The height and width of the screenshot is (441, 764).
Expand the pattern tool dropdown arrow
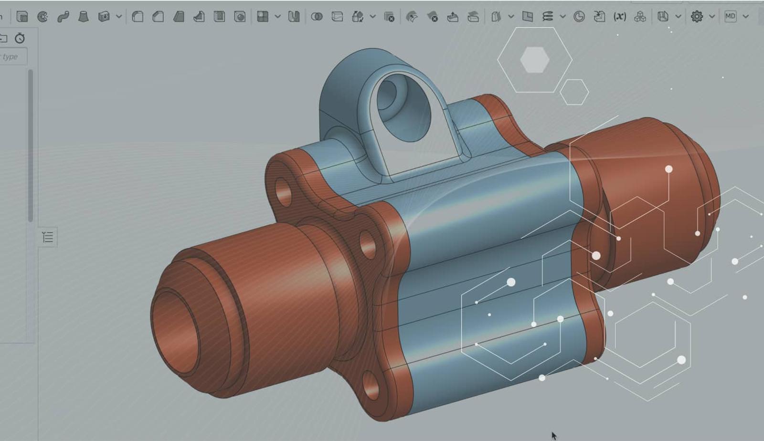click(277, 17)
